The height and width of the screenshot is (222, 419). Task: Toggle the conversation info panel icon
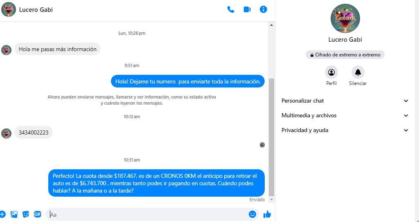point(263,10)
